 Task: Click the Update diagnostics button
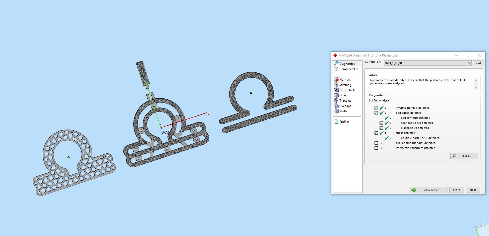point(464,156)
